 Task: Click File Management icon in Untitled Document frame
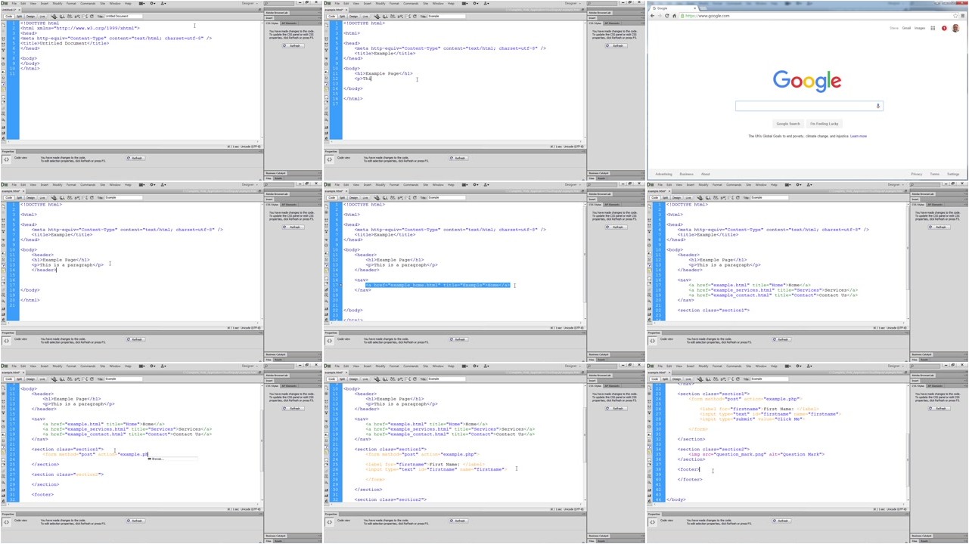coord(70,16)
